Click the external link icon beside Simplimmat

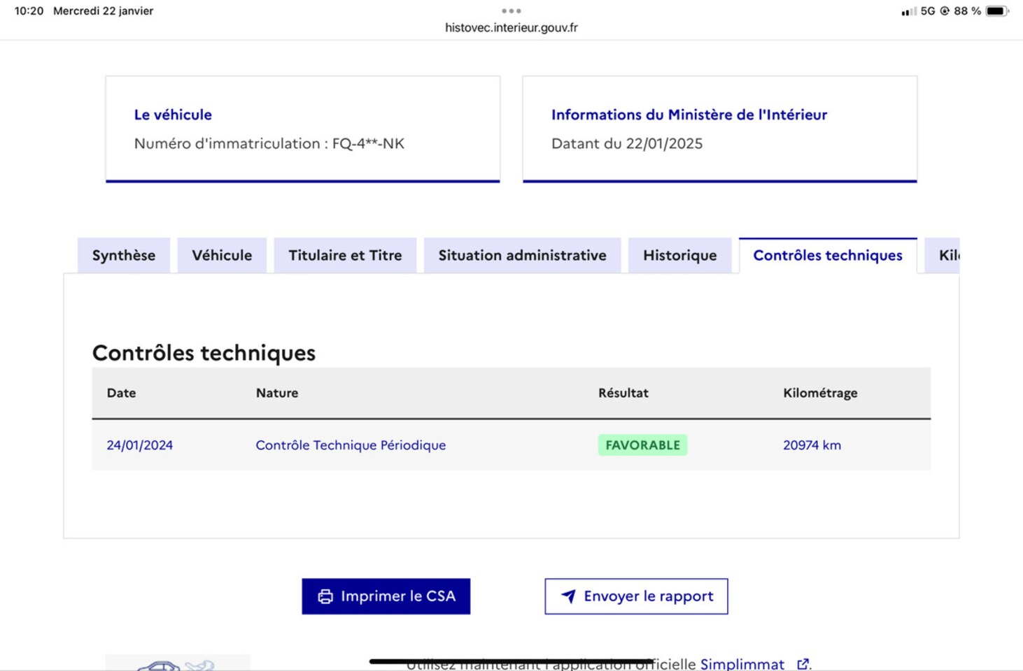(x=803, y=664)
